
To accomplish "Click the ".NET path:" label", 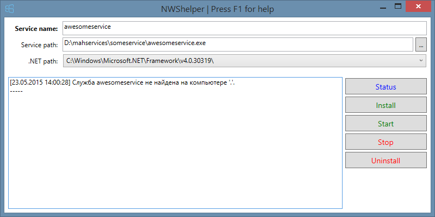I will (43, 61).
